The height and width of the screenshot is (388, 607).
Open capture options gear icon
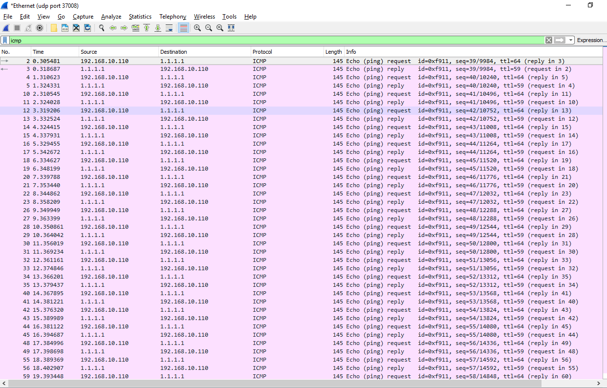pyautogui.click(x=40, y=28)
